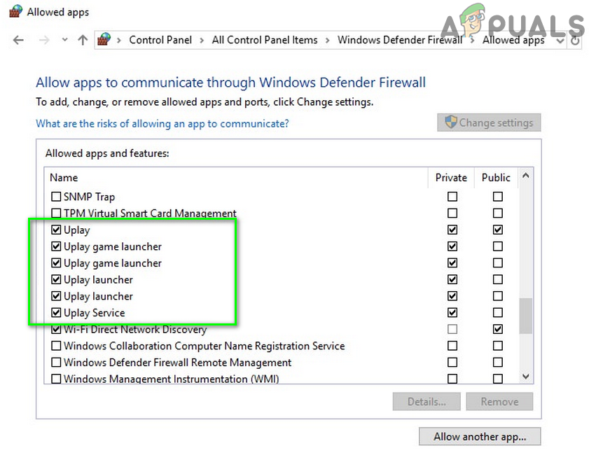Navigate to All Control Panel Items breadcrumb
This screenshot has height=455, width=589.
[x=265, y=40]
